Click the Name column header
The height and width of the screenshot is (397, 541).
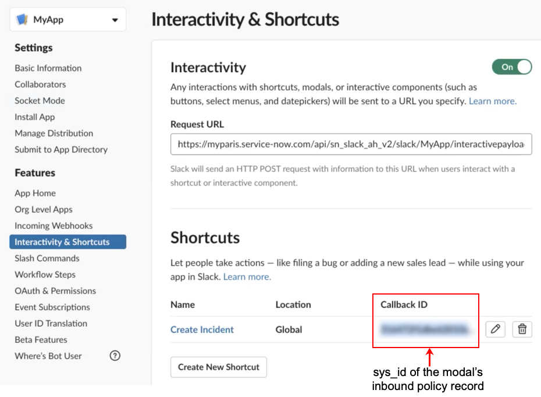pyautogui.click(x=183, y=304)
